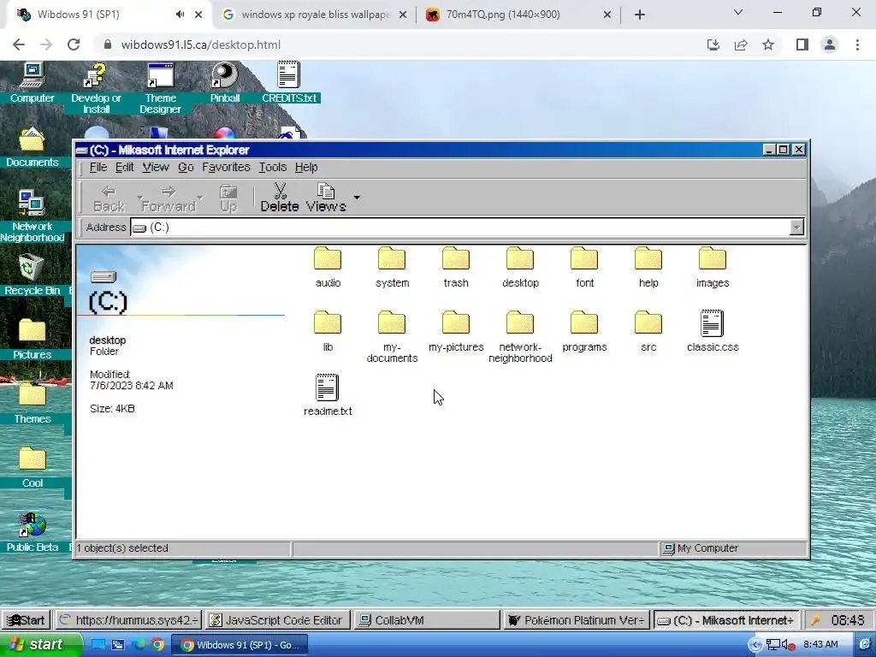Open the help folder

click(x=648, y=268)
